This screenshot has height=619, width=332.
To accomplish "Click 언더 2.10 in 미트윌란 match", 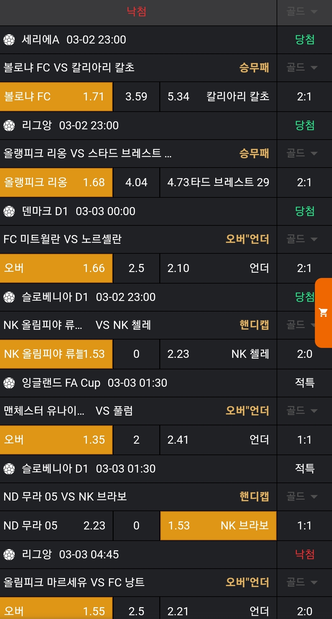I will 218,268.
